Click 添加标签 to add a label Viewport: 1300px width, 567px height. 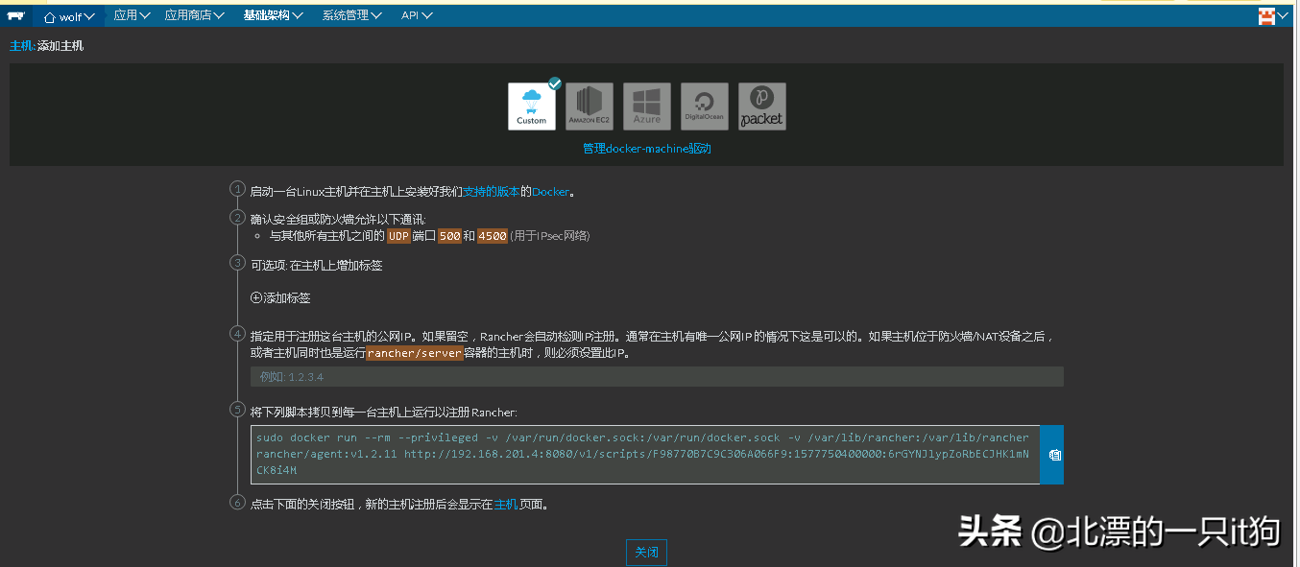tap(280, 298)
